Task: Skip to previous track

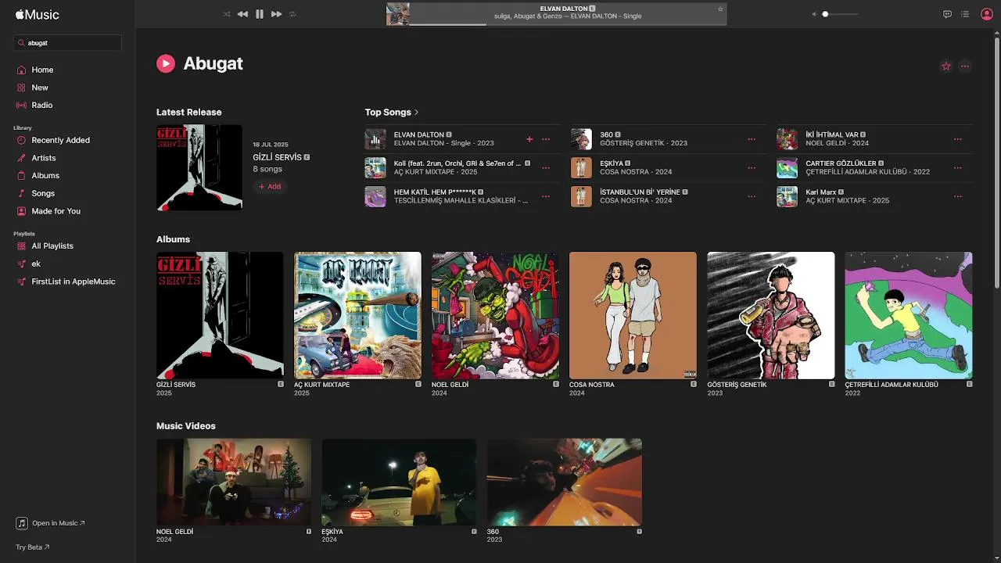Action: pyautogui.click(x=242, y=14)
